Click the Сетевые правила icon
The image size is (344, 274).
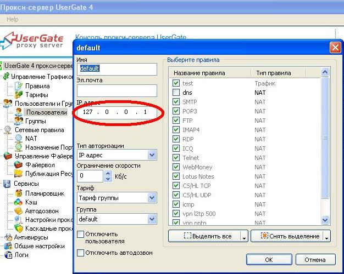pyautogui.click(x=8, y=130)
